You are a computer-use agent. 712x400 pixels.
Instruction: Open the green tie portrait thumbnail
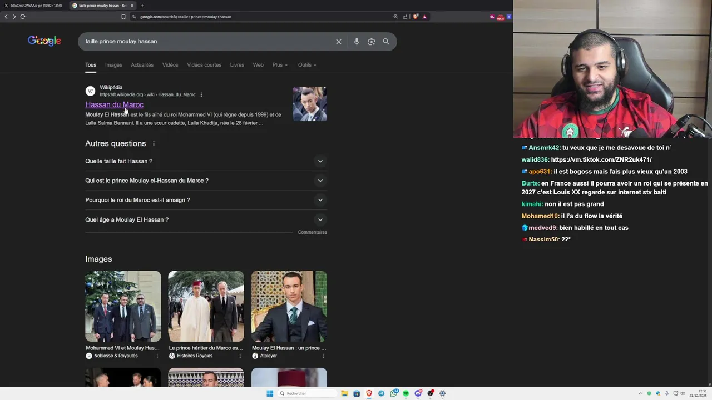click(x=289, y=306)
